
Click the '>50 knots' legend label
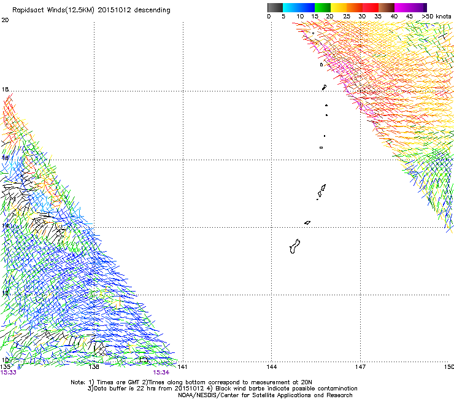436,17
